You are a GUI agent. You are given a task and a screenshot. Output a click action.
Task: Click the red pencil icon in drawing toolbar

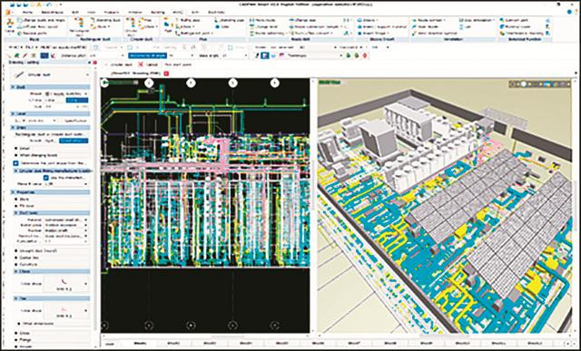pos(25,55)
